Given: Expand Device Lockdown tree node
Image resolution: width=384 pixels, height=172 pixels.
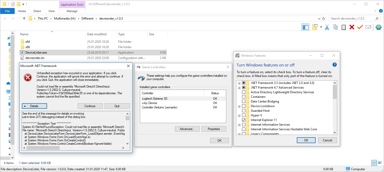Looking at the screenshot, I should [239, 106].
